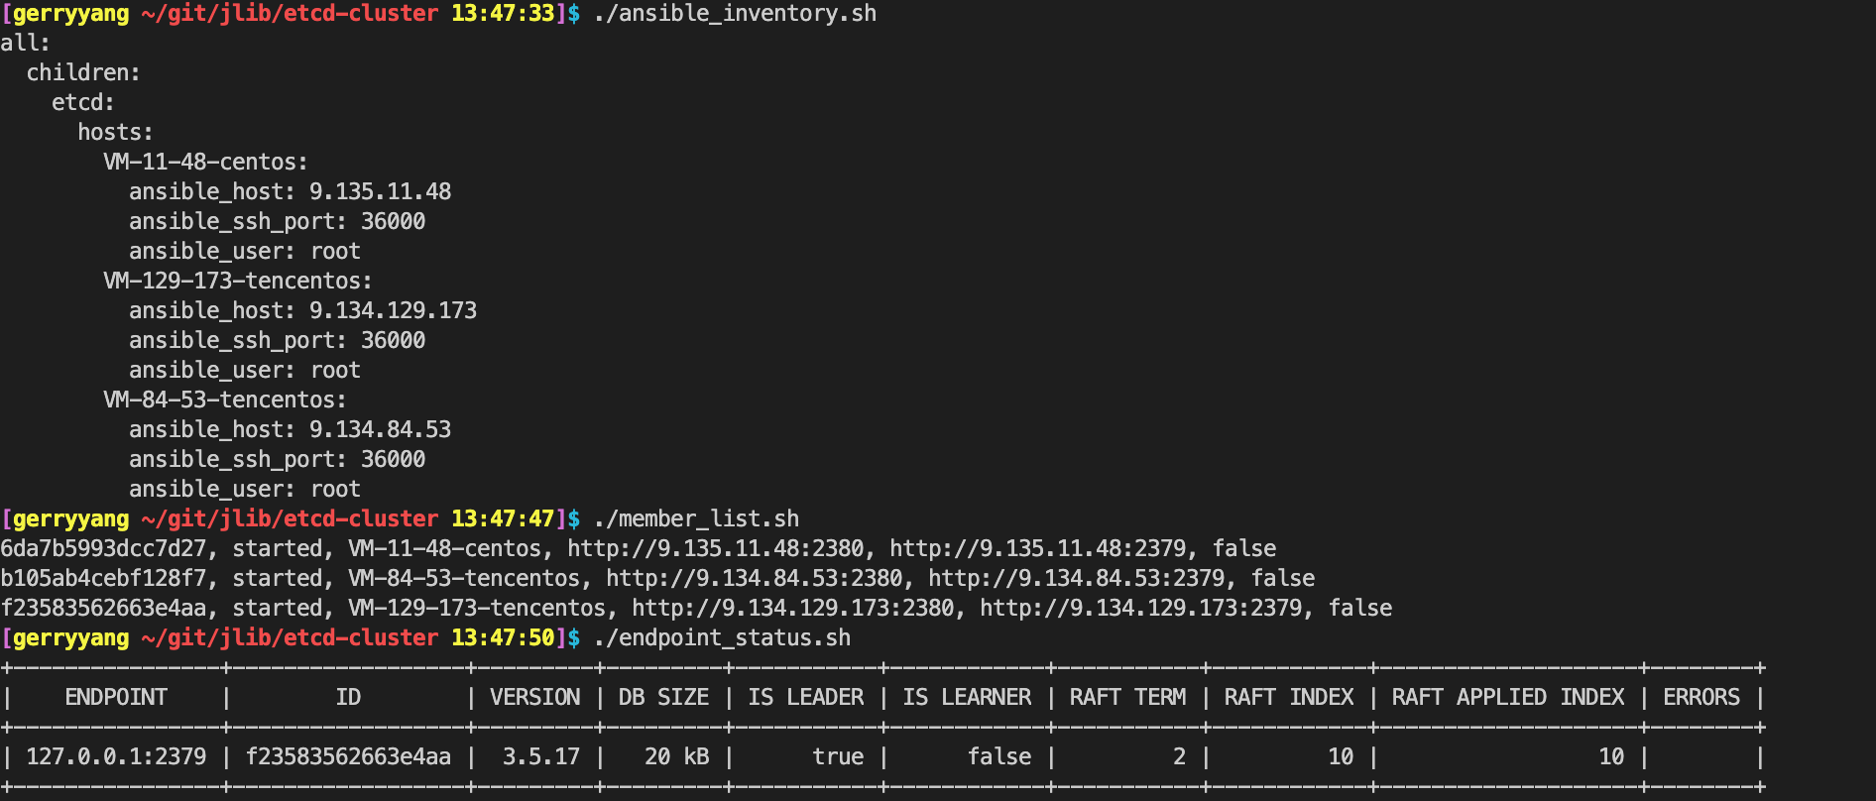Click the 127.0.0.1:2379 endpoint cell

(x=116, y=757)
